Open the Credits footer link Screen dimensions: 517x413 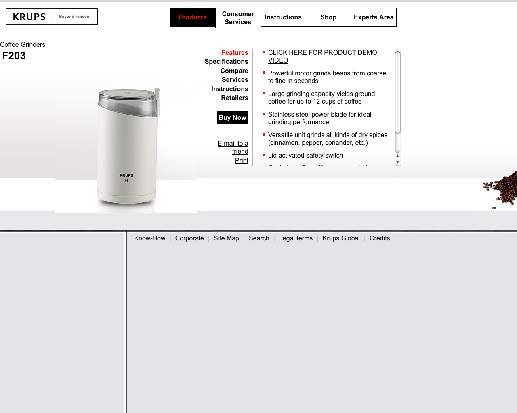380,238
